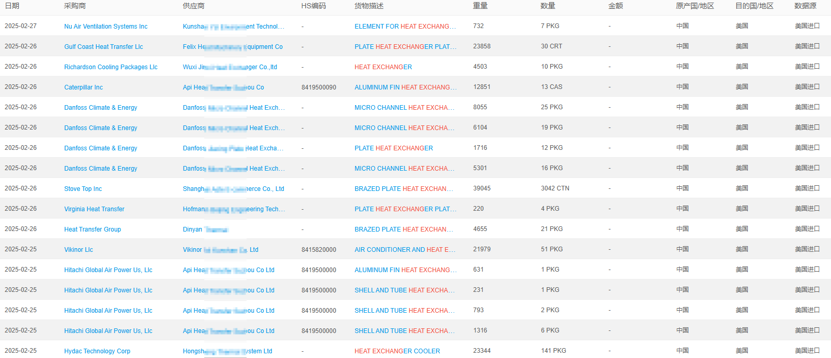831x358 pixels.
Task: Select the Vikinor Llc buyer link
Action: coord(79,250)
